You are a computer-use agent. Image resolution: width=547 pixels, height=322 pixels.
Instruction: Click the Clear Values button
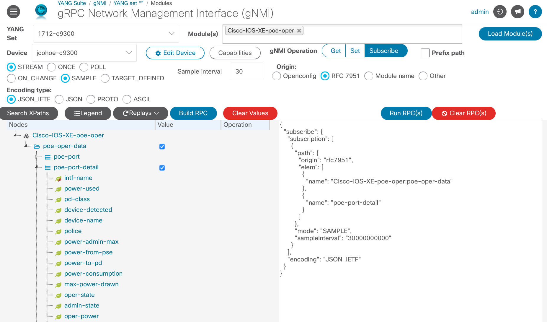(x=250, y=113)
